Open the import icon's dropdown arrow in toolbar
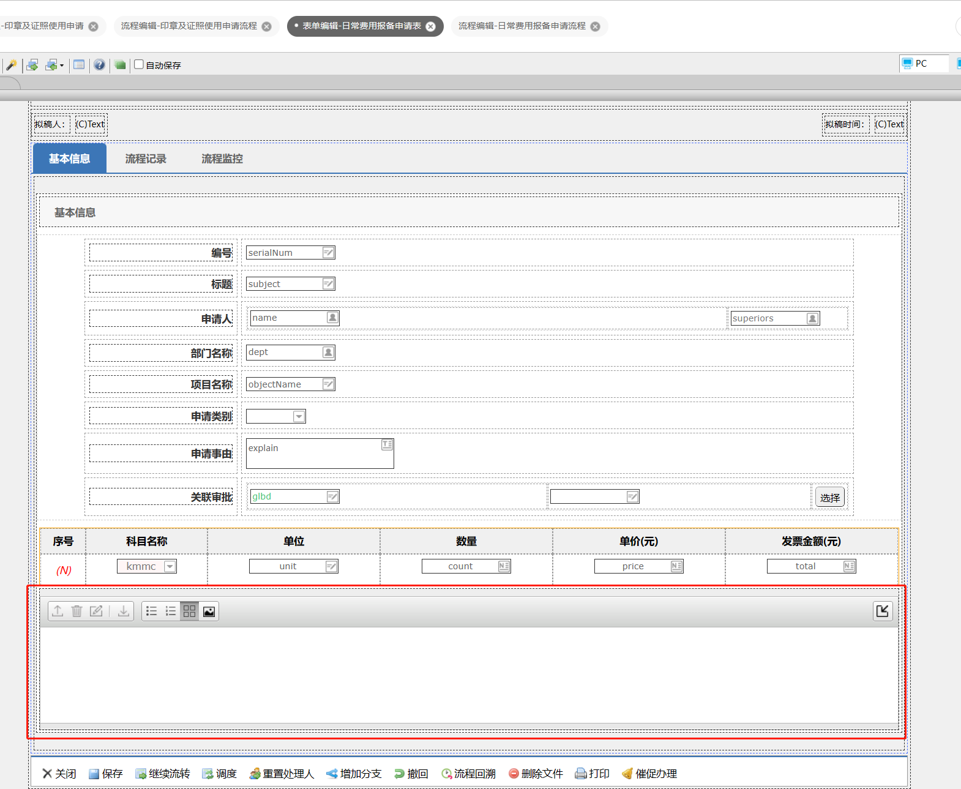The image size is (961, 789). coord(62,65)
